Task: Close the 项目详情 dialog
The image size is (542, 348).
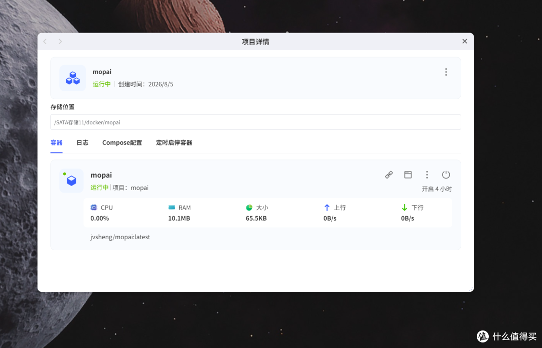Action: click(x=465, y=42)
